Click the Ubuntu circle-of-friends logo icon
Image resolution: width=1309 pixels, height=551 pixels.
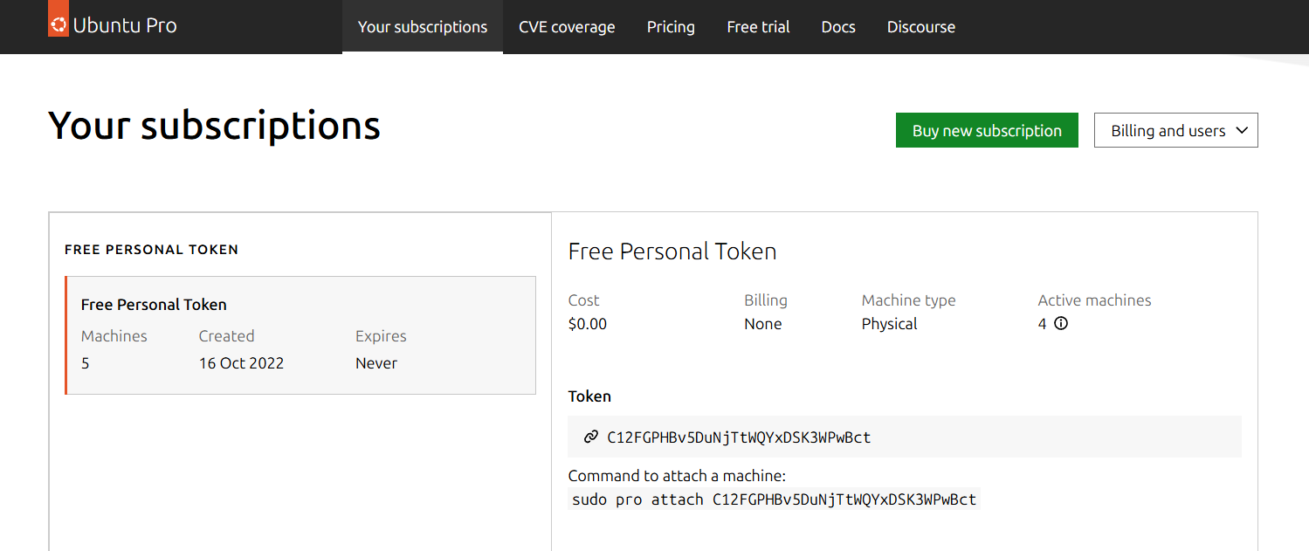(59, 24)
